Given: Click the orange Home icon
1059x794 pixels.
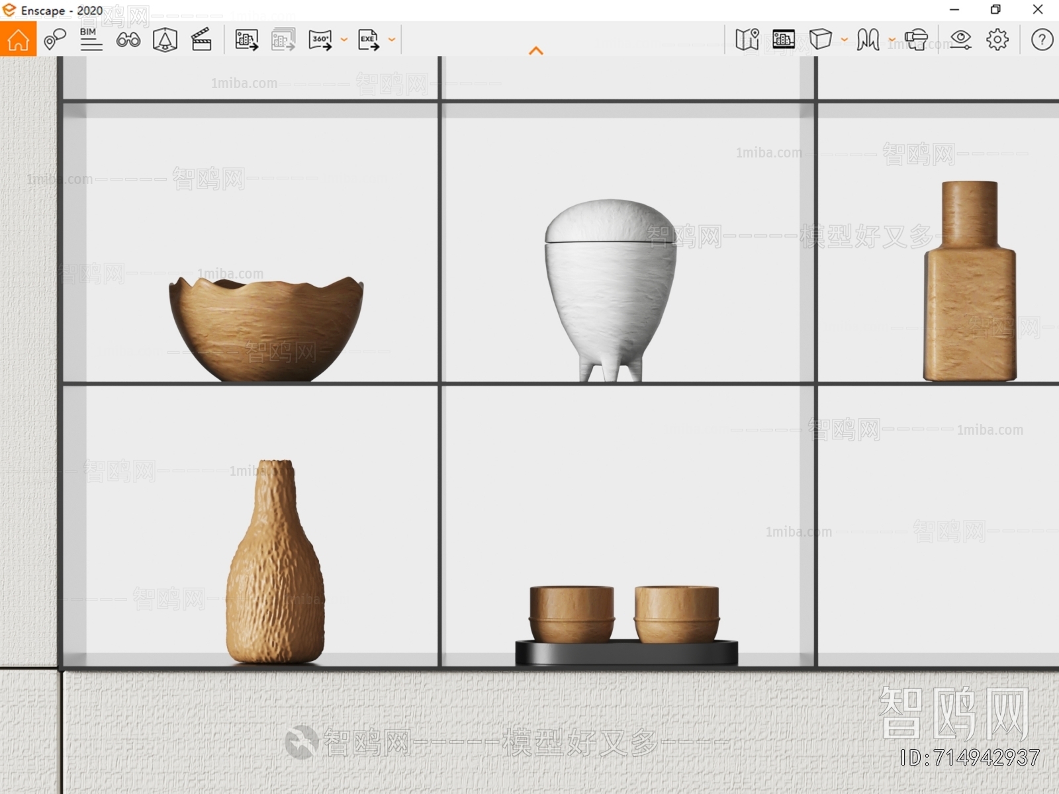Looking at the screenshot, I should coord(18,39).
